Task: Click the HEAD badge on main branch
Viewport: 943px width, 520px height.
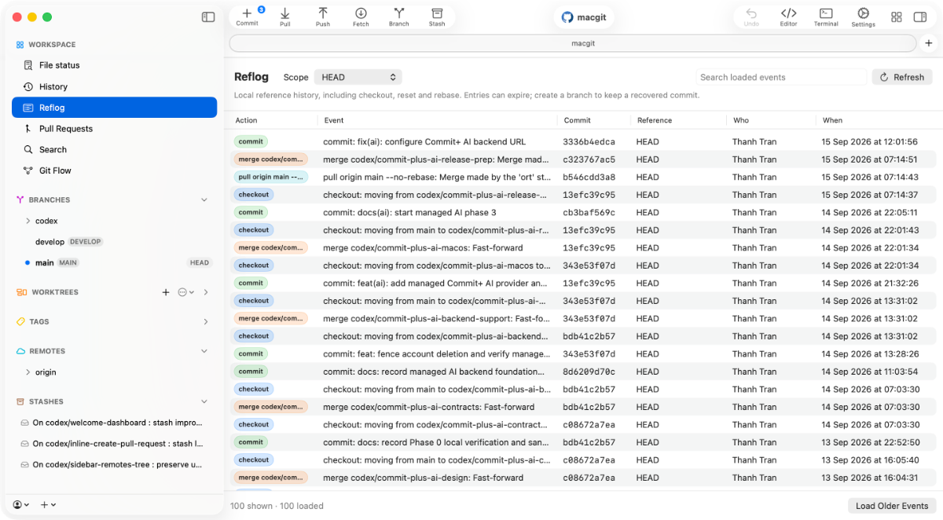Action: pos(200,262)
